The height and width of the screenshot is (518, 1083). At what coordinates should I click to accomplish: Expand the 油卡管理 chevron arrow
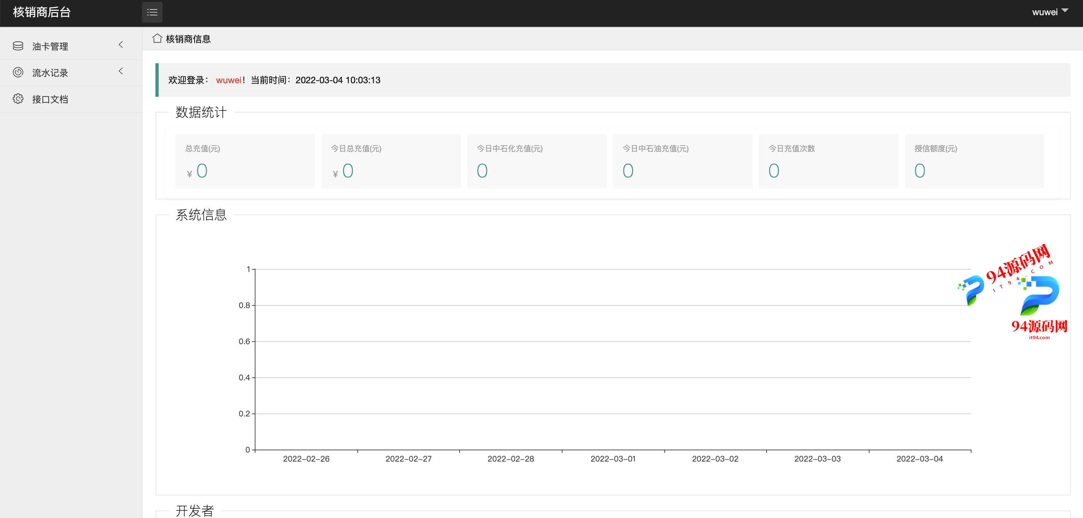click(121, 45)
